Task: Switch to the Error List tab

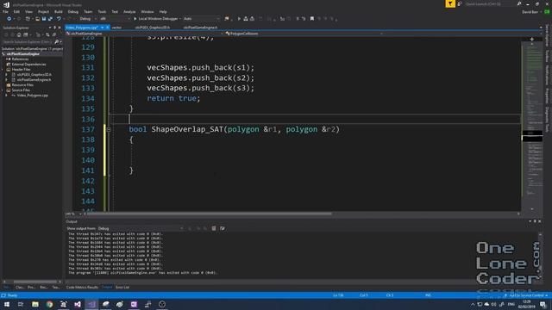Action: [122, 288]
